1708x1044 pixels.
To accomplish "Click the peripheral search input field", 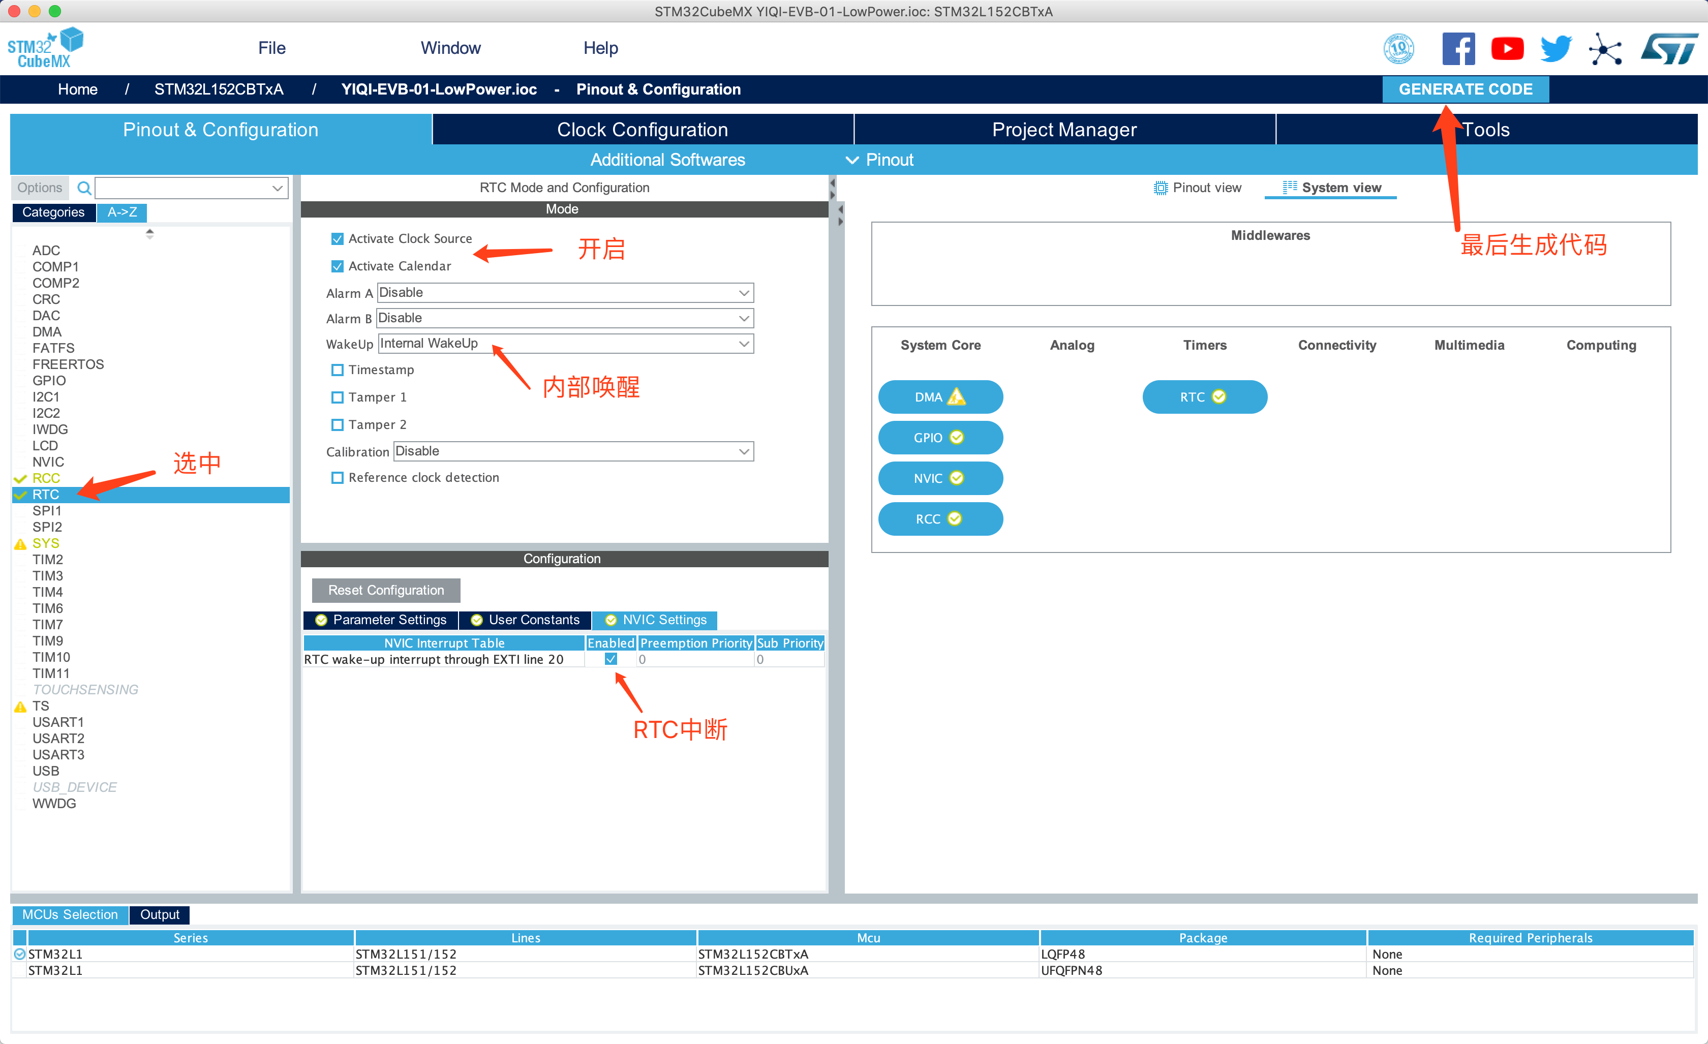I will 184,188.
